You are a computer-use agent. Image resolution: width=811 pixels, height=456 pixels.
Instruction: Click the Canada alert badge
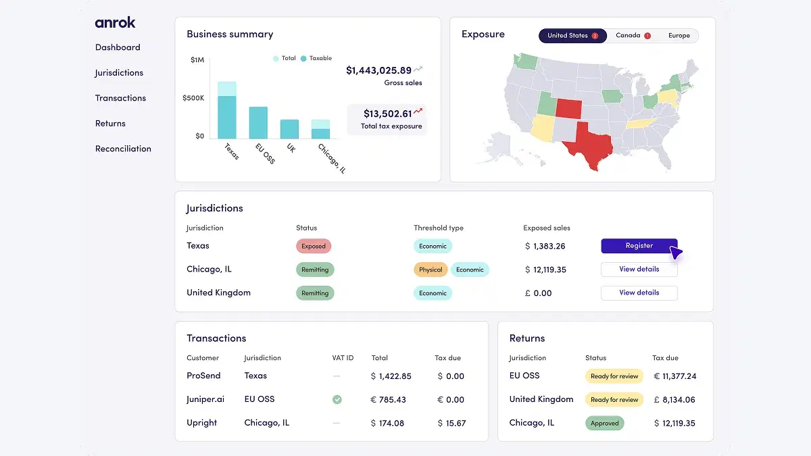[x=647, y=36]
